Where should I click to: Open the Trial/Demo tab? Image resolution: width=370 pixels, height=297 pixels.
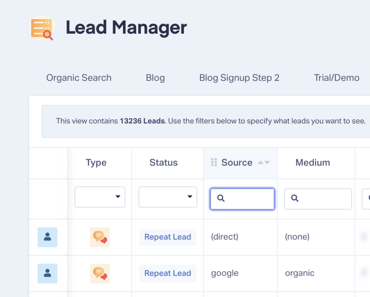pos(336,78)
